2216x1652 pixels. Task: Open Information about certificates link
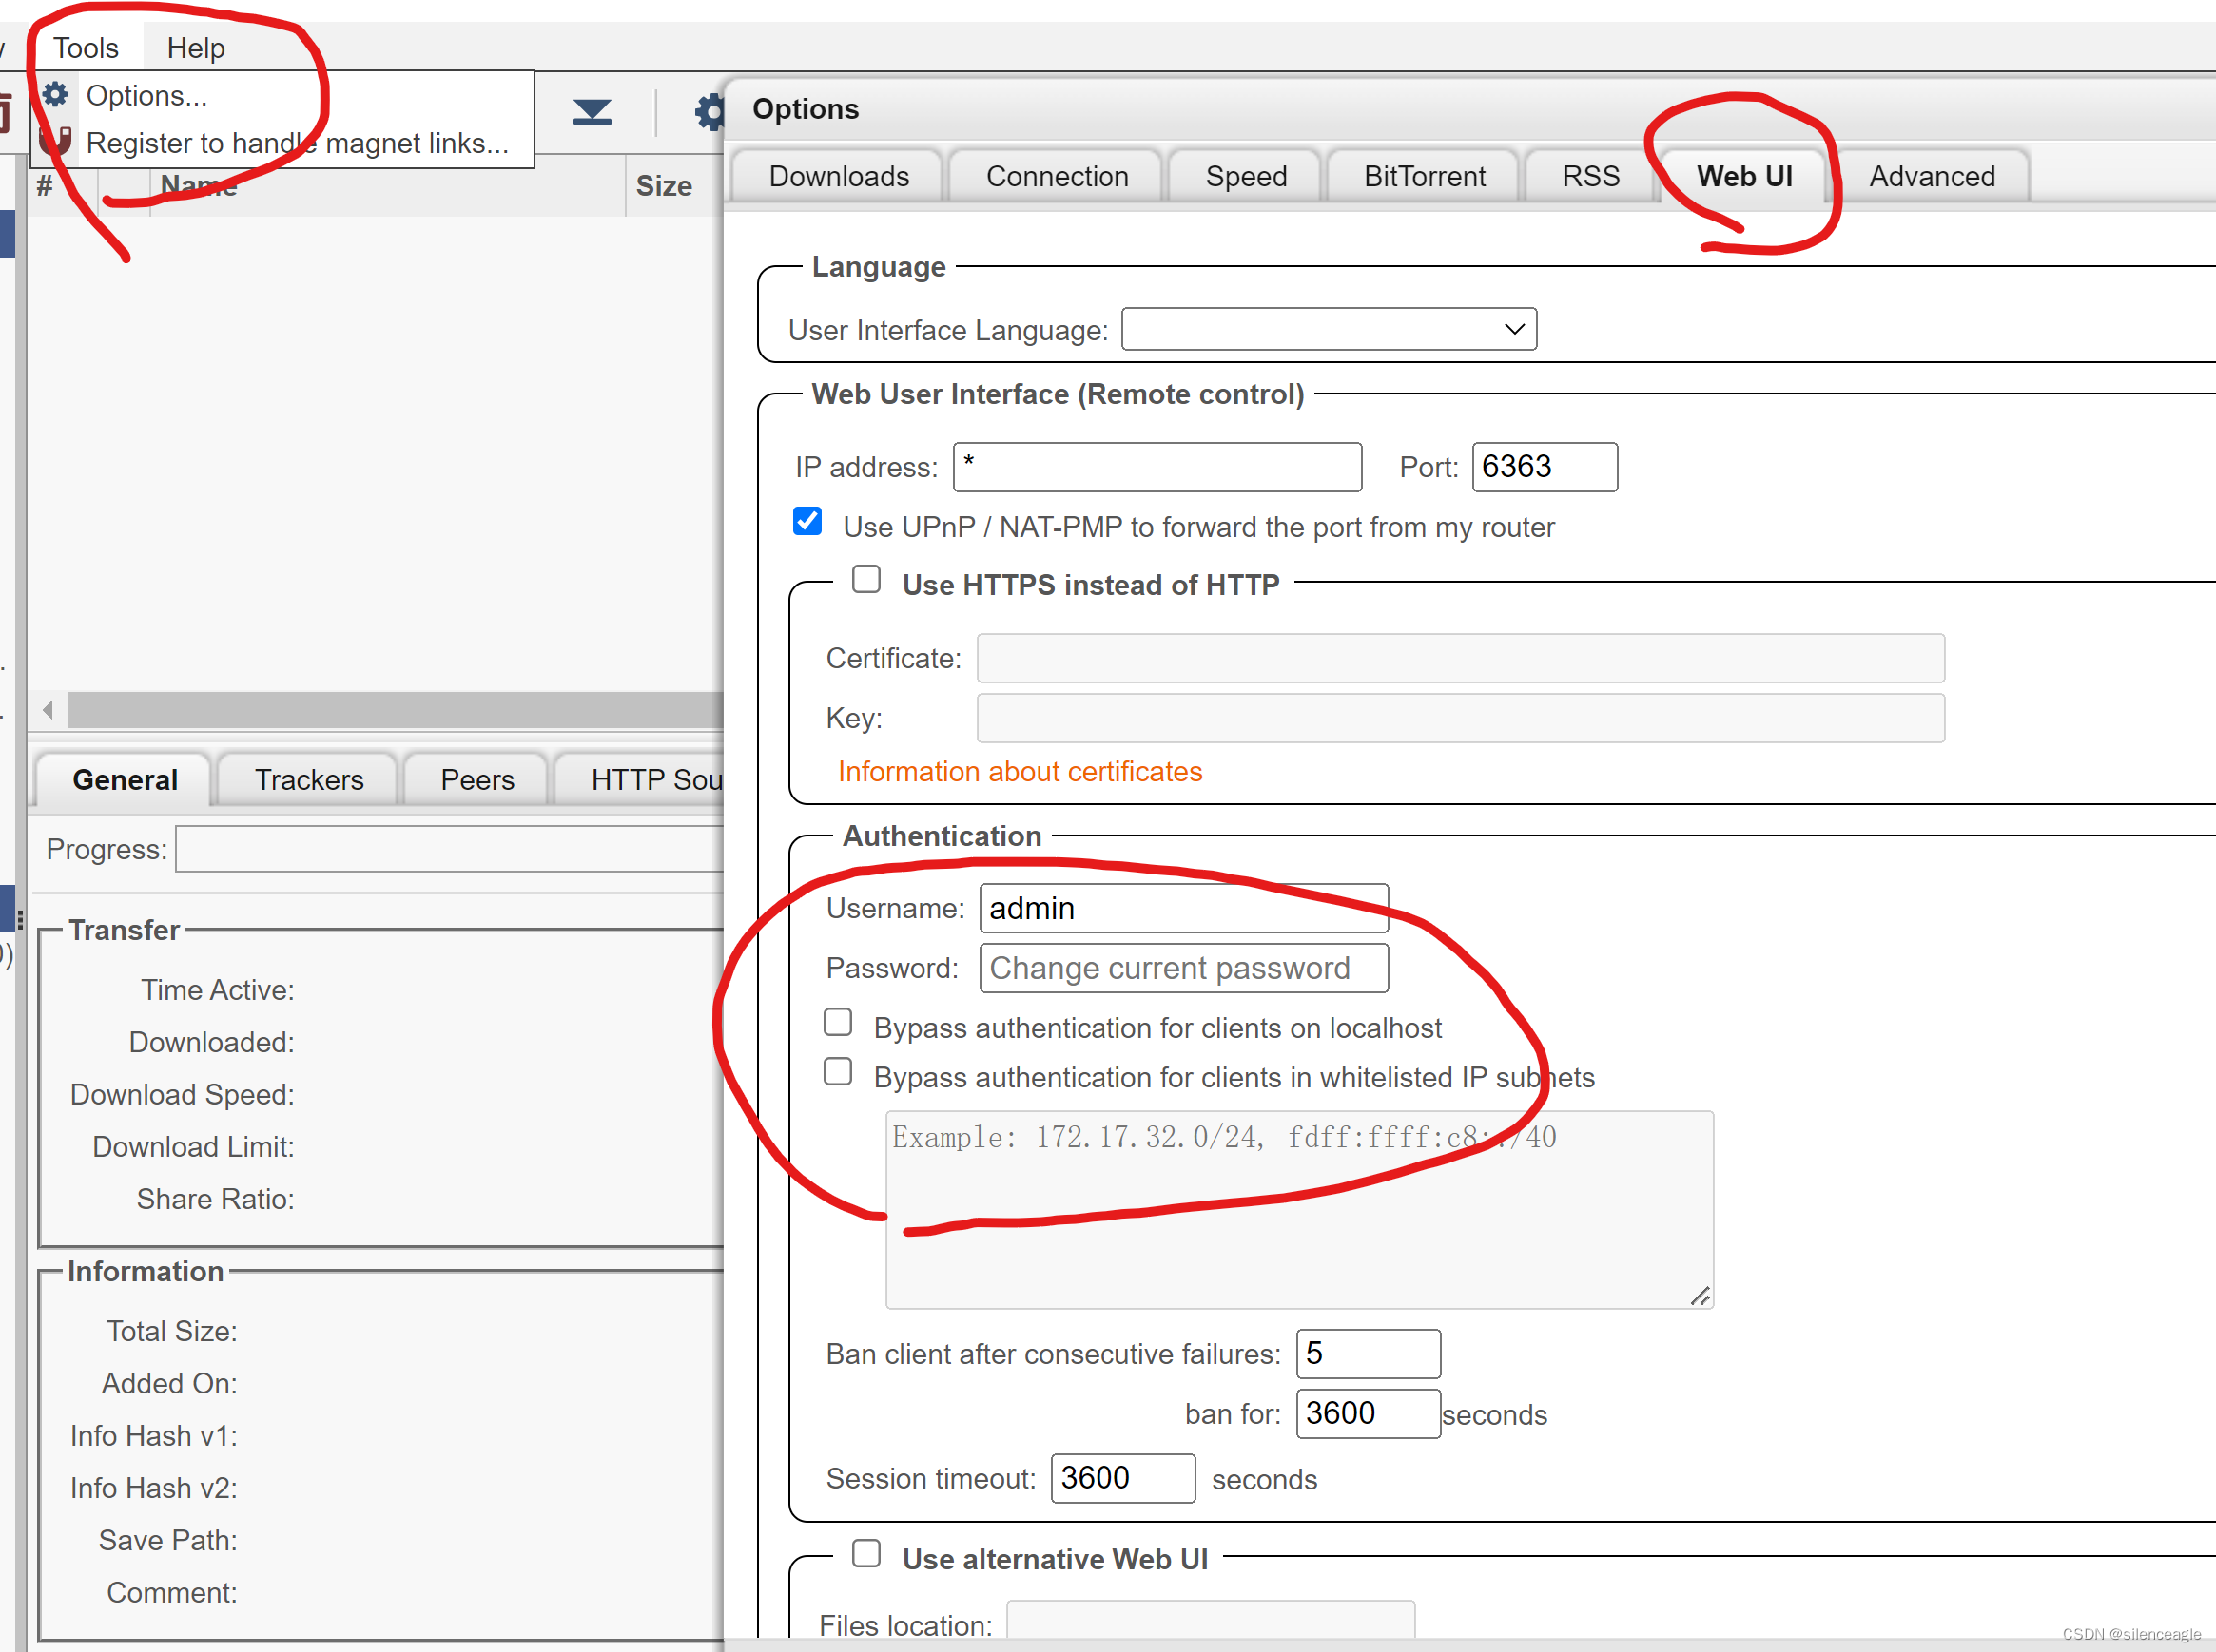pos(1020,772)
